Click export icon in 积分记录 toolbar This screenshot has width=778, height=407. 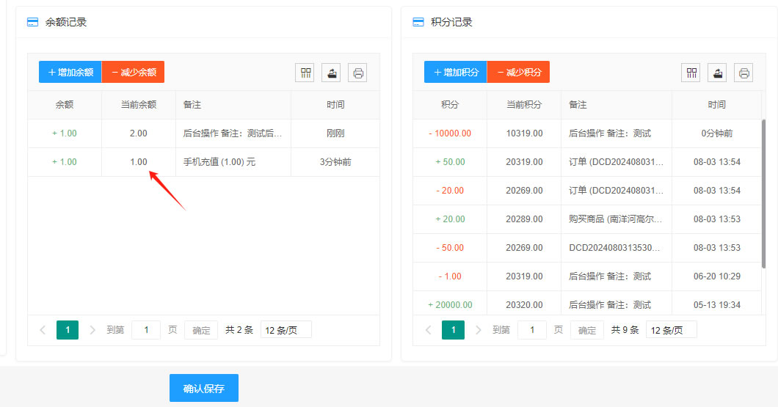tap(717, 73)
